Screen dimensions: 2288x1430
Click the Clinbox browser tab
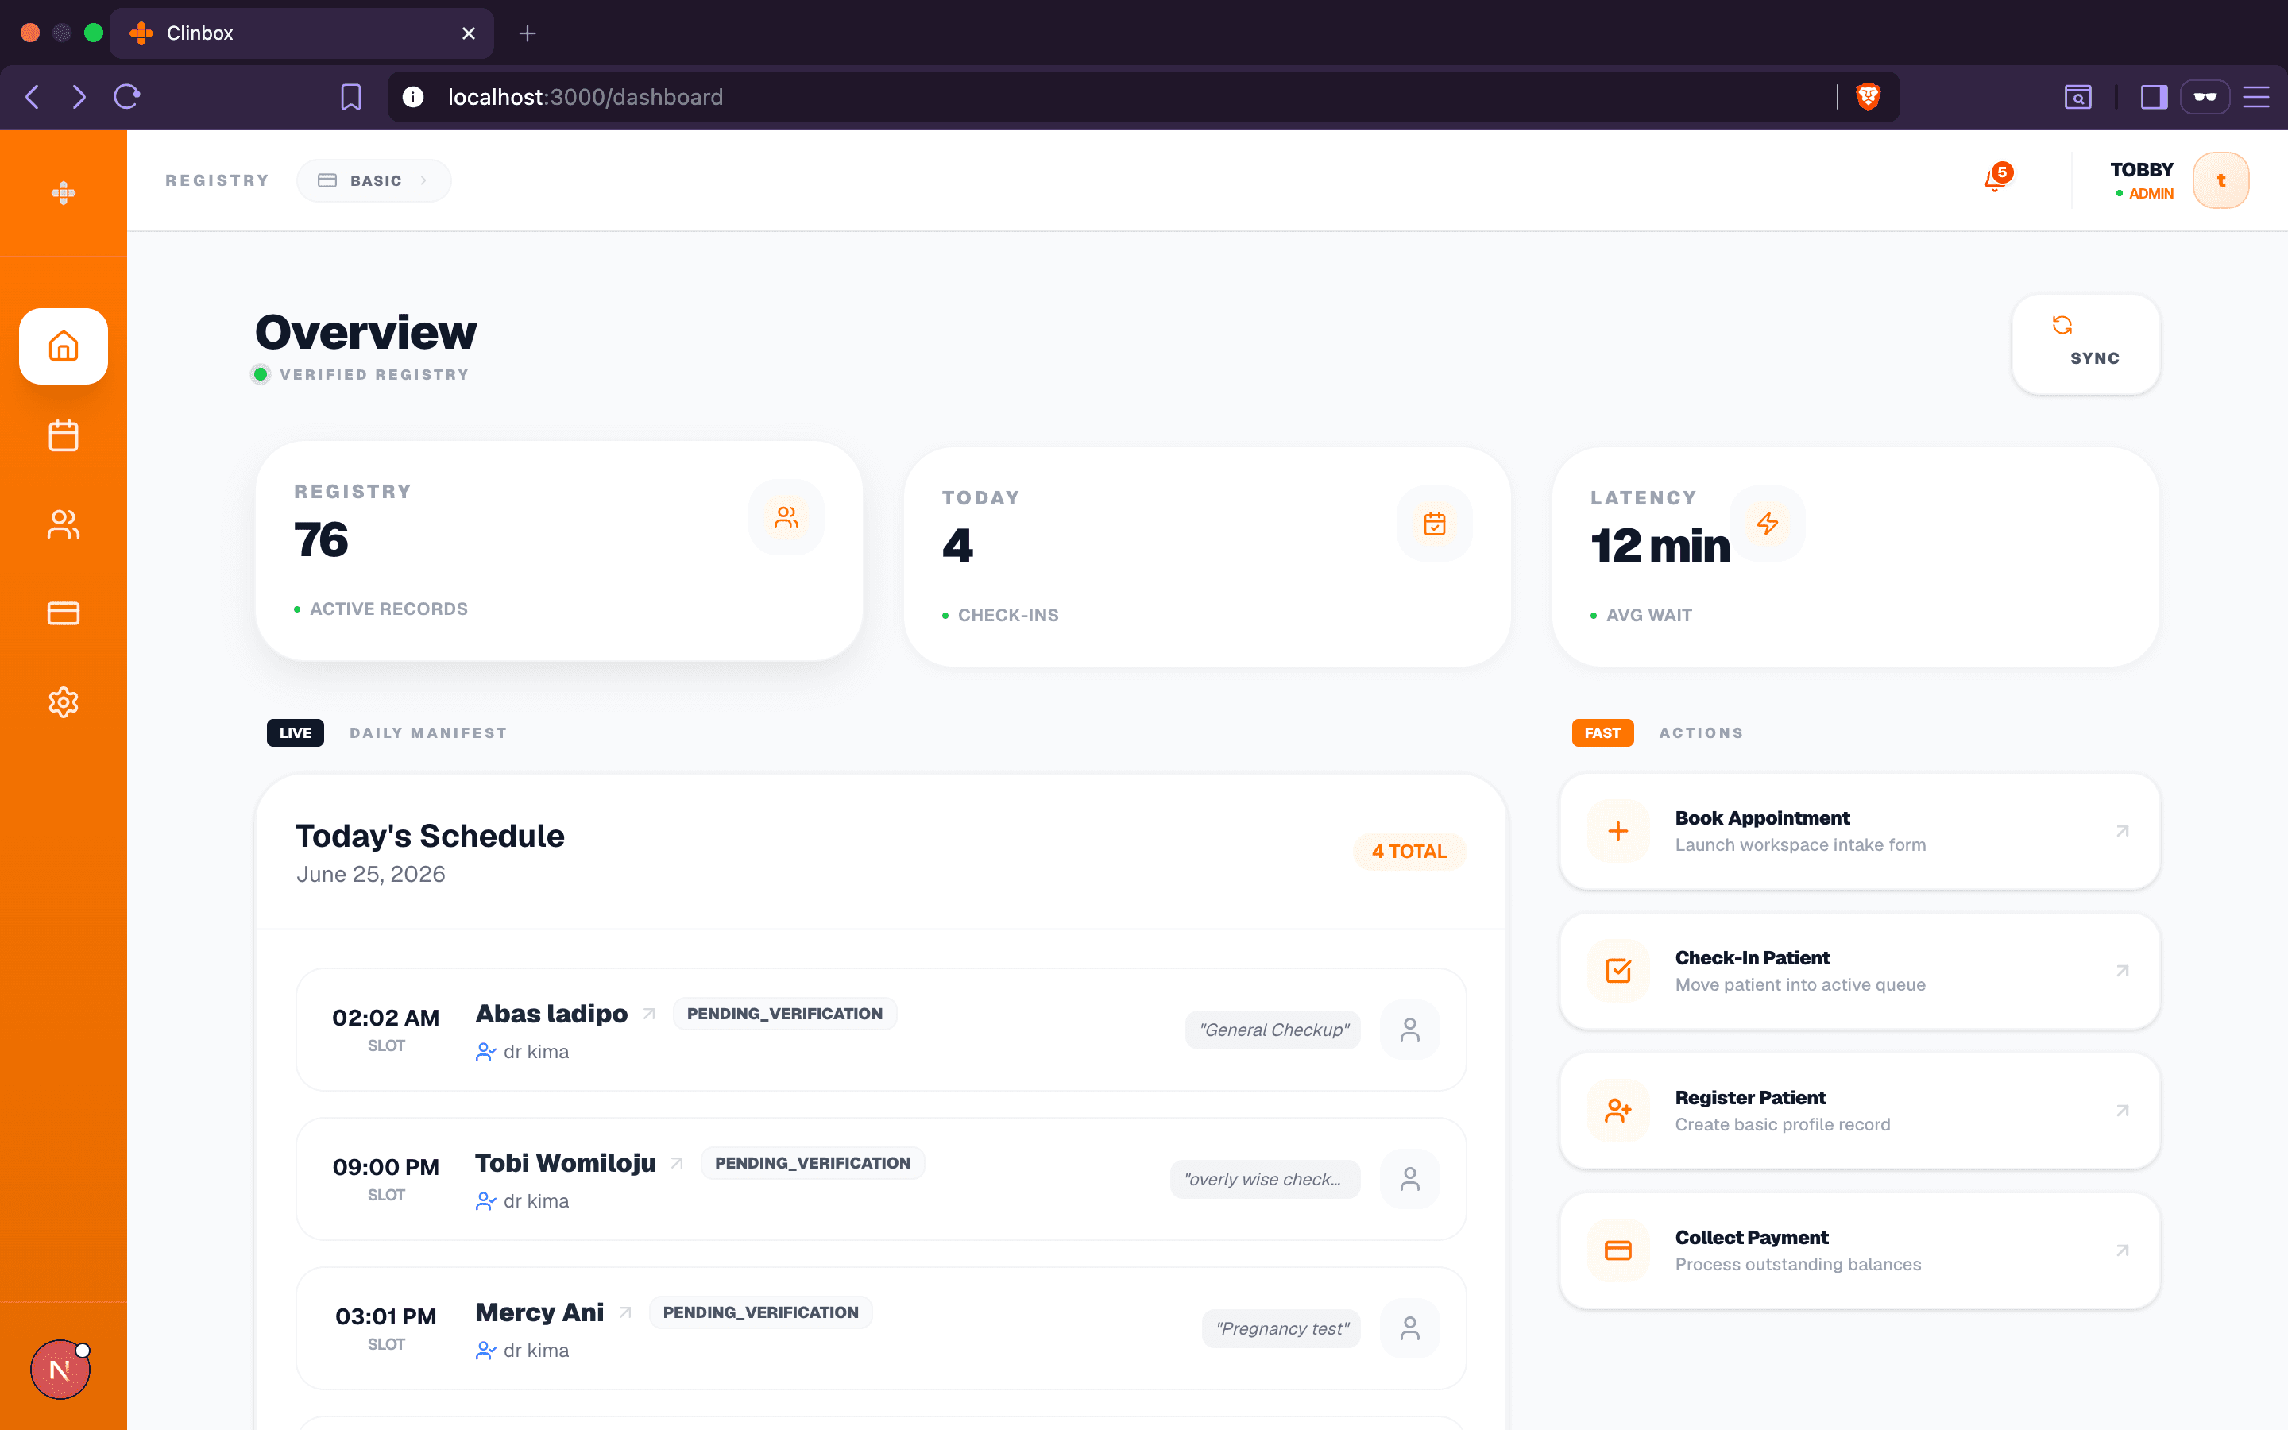[302, 33]
